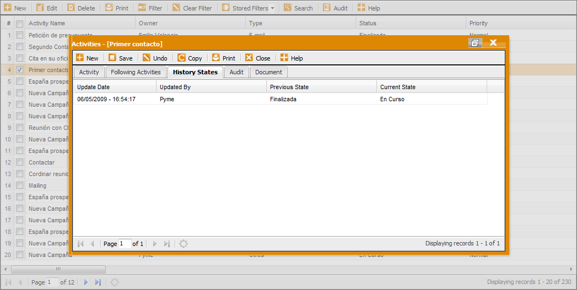
Task: Refresh the History States grid in dialog
Action: 184,244
